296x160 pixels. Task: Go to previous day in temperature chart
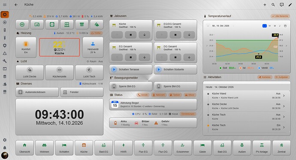coord(208,26)
